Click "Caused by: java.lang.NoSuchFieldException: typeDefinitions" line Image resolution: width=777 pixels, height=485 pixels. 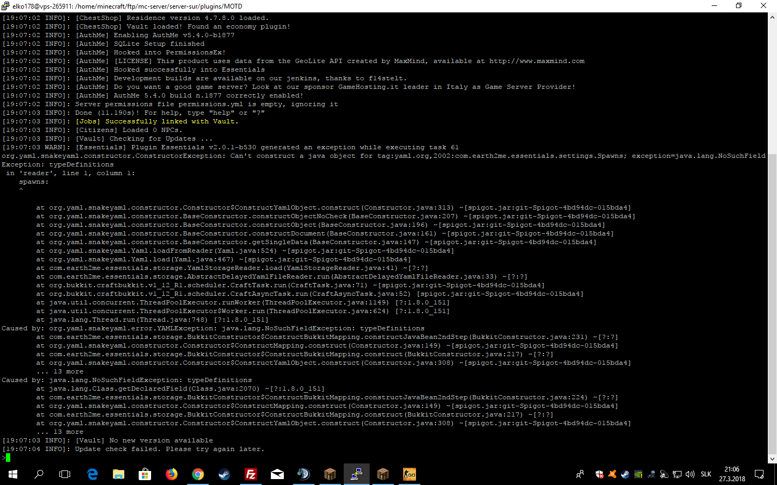click(x=127, y=380)
